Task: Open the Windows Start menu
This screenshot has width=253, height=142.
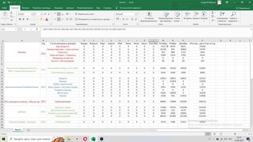Action: (x=4, y=139)
